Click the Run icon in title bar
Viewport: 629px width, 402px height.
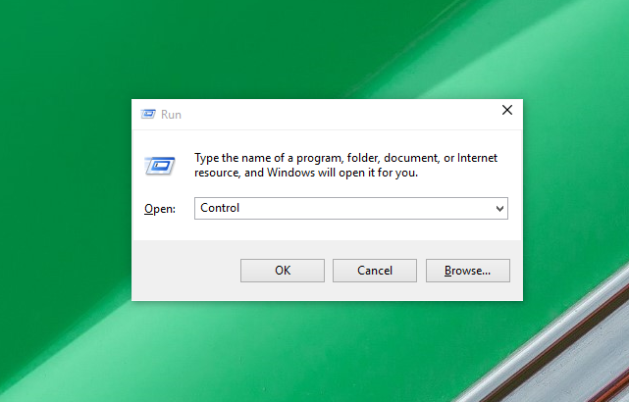pos(148,115)
